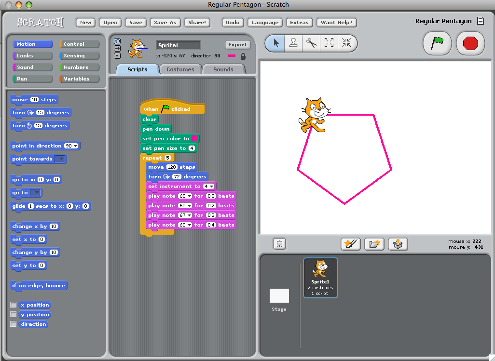
Task: Select the scissors delete tool
Action: coord(311,43)
